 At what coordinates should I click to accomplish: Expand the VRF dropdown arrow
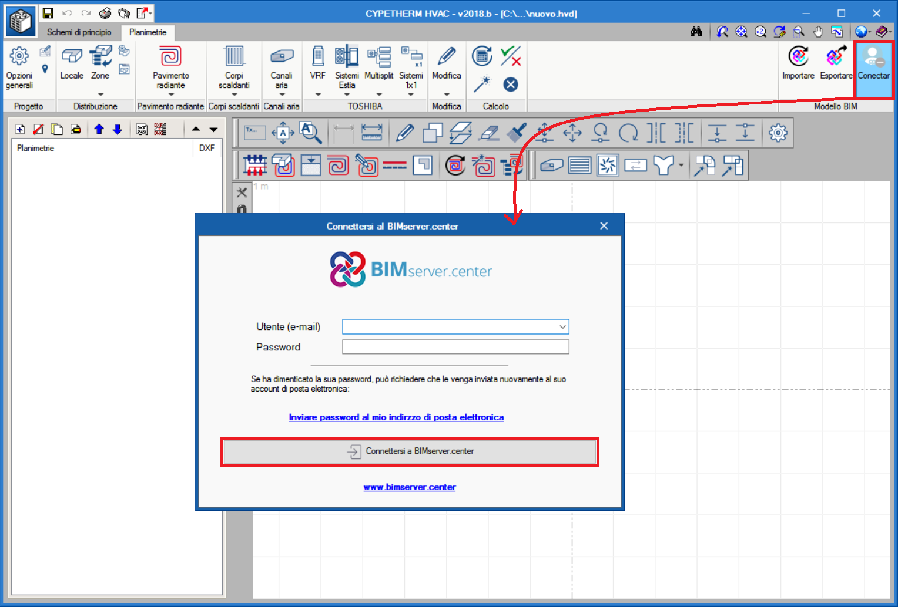[318, 95]
